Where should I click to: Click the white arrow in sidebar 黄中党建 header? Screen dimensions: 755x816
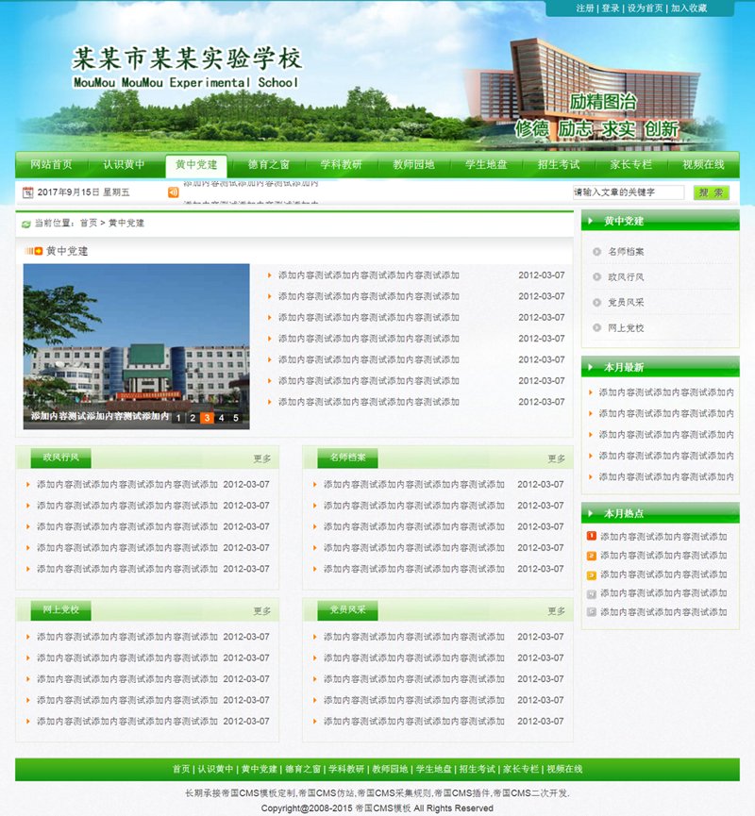591,221
